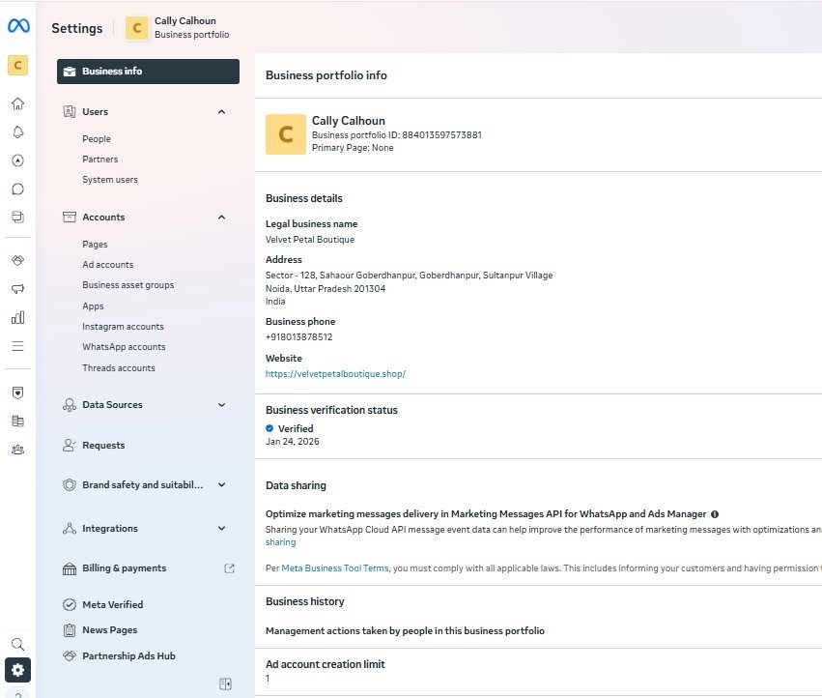Image resolution: width=822 pixels, height=698 pixels.
Task: Click the info icon beside Ads Manager
Action: 715,515
